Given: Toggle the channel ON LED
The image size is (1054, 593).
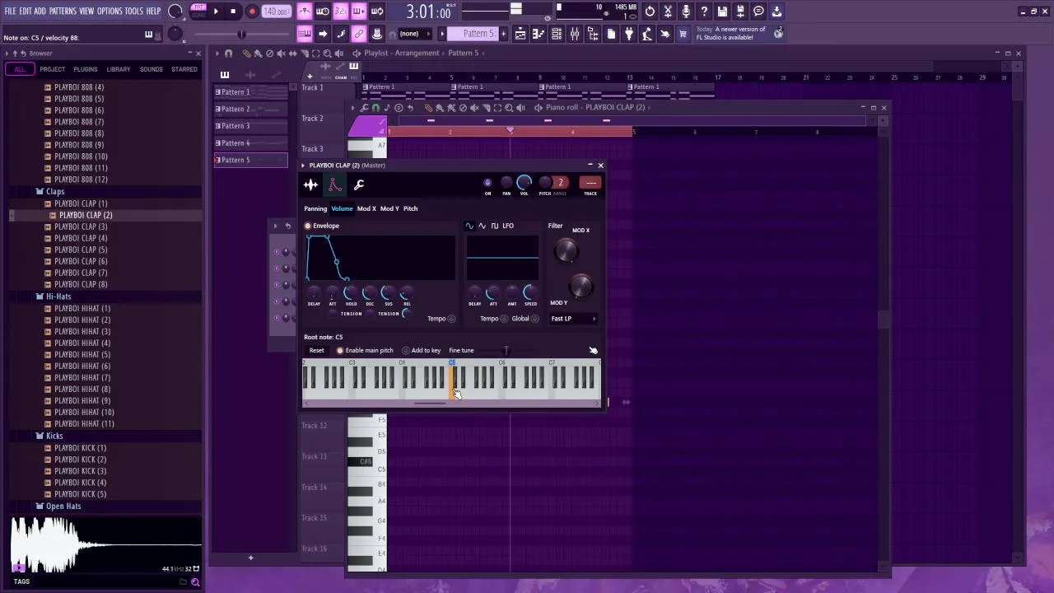Looking at the screenshot, I should (x=487, y=183).
